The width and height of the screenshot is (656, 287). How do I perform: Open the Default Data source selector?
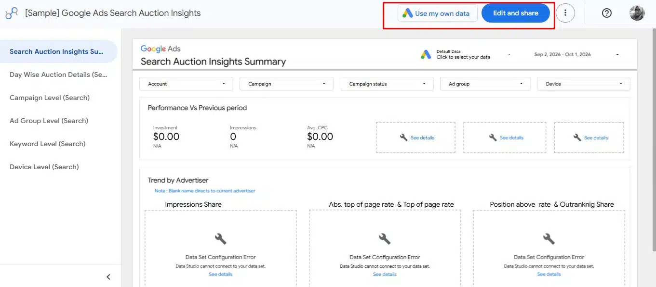coord(466,54)
